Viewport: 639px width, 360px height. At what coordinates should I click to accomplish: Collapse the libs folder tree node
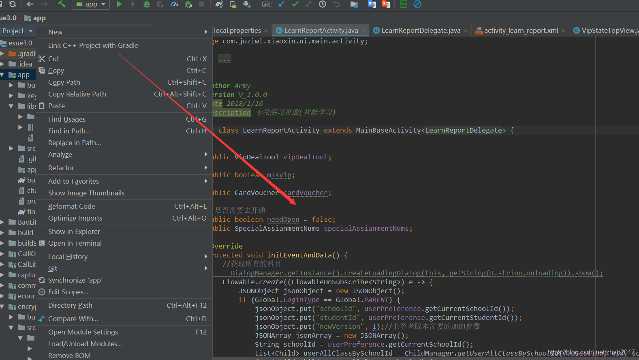click(11, 106)
